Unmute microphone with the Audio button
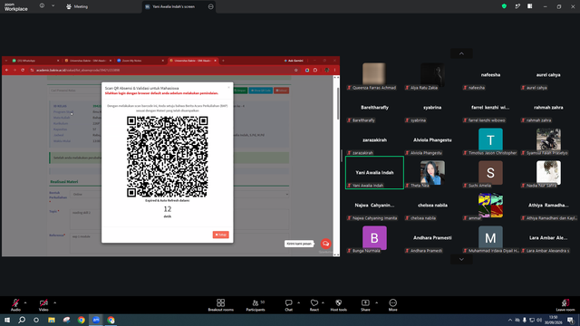Screen dimensions: 580x326 [x=15, y=305]
